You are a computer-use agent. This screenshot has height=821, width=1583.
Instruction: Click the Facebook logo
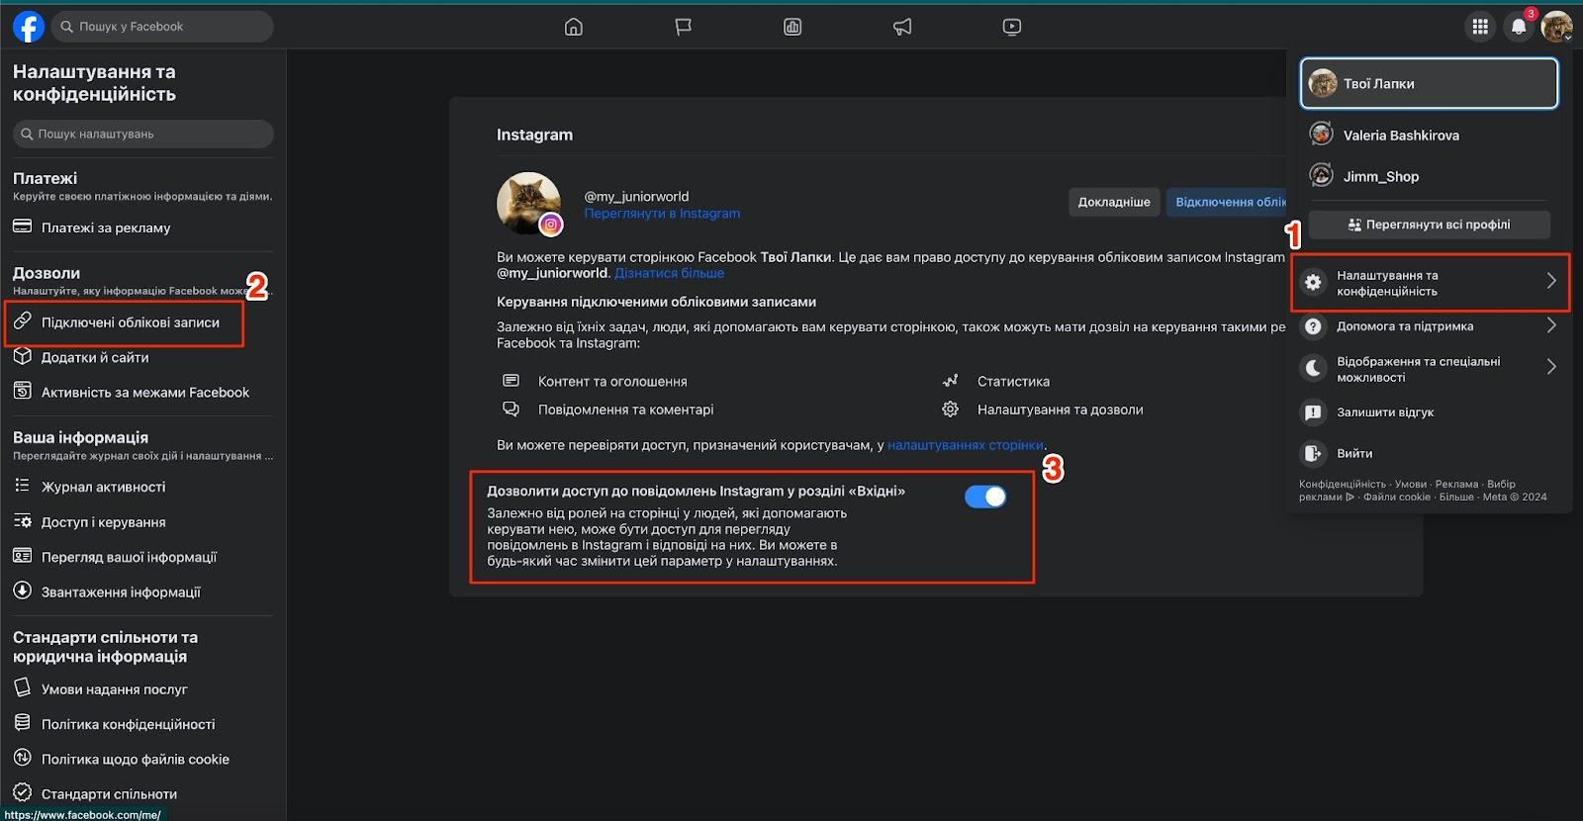click(29, 27)
